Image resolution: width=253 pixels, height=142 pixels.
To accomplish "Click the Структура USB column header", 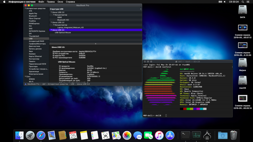I will point(57,9).
